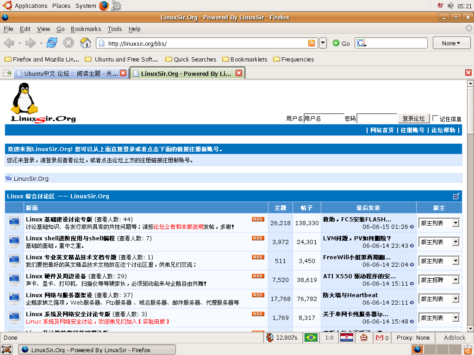Image resolution: width=474 pixels, height=355 pixels.
Task: Click the Forward navigation arrow
Action: 30,43
